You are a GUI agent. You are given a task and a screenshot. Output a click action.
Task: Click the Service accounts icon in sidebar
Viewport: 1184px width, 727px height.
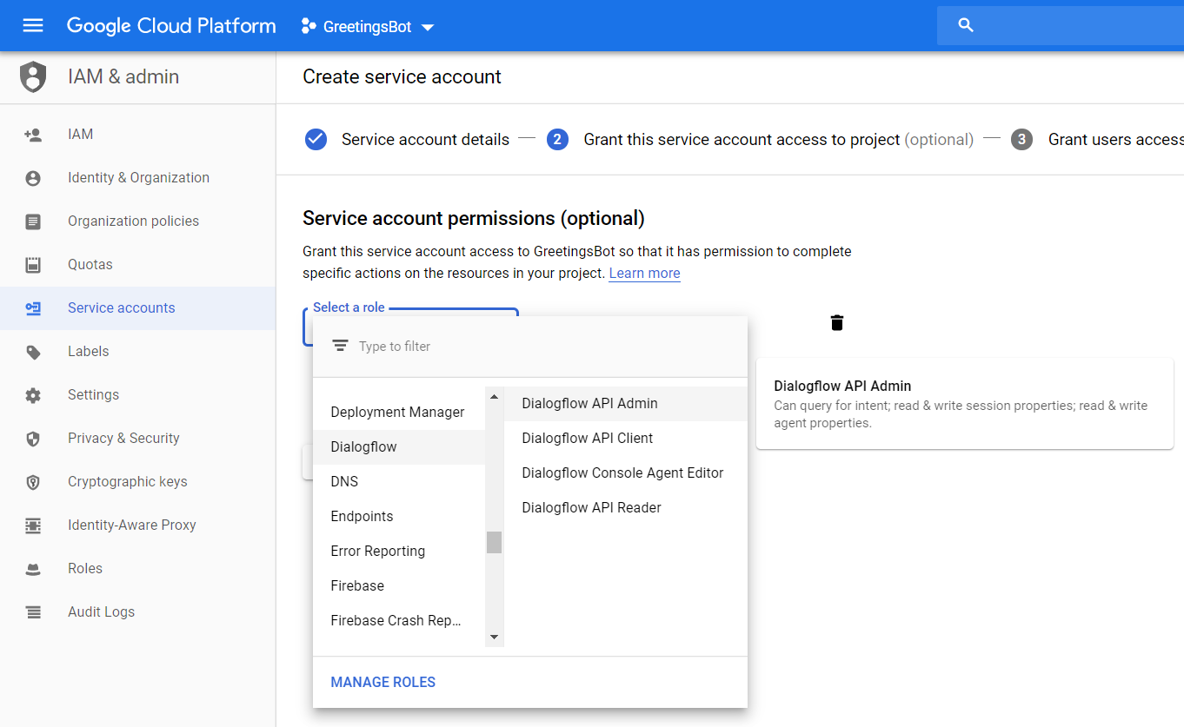[x=33, y=308]
